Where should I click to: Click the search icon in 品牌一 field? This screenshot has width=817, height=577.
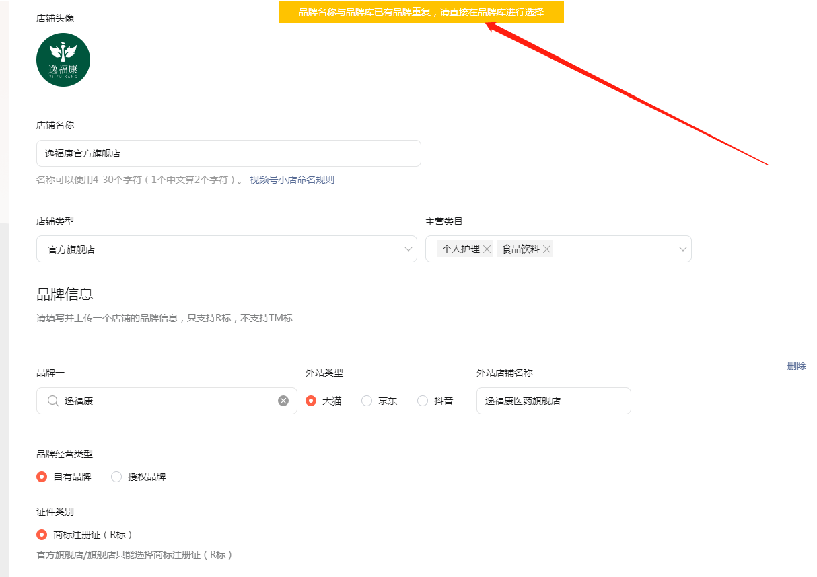point(53,401)
